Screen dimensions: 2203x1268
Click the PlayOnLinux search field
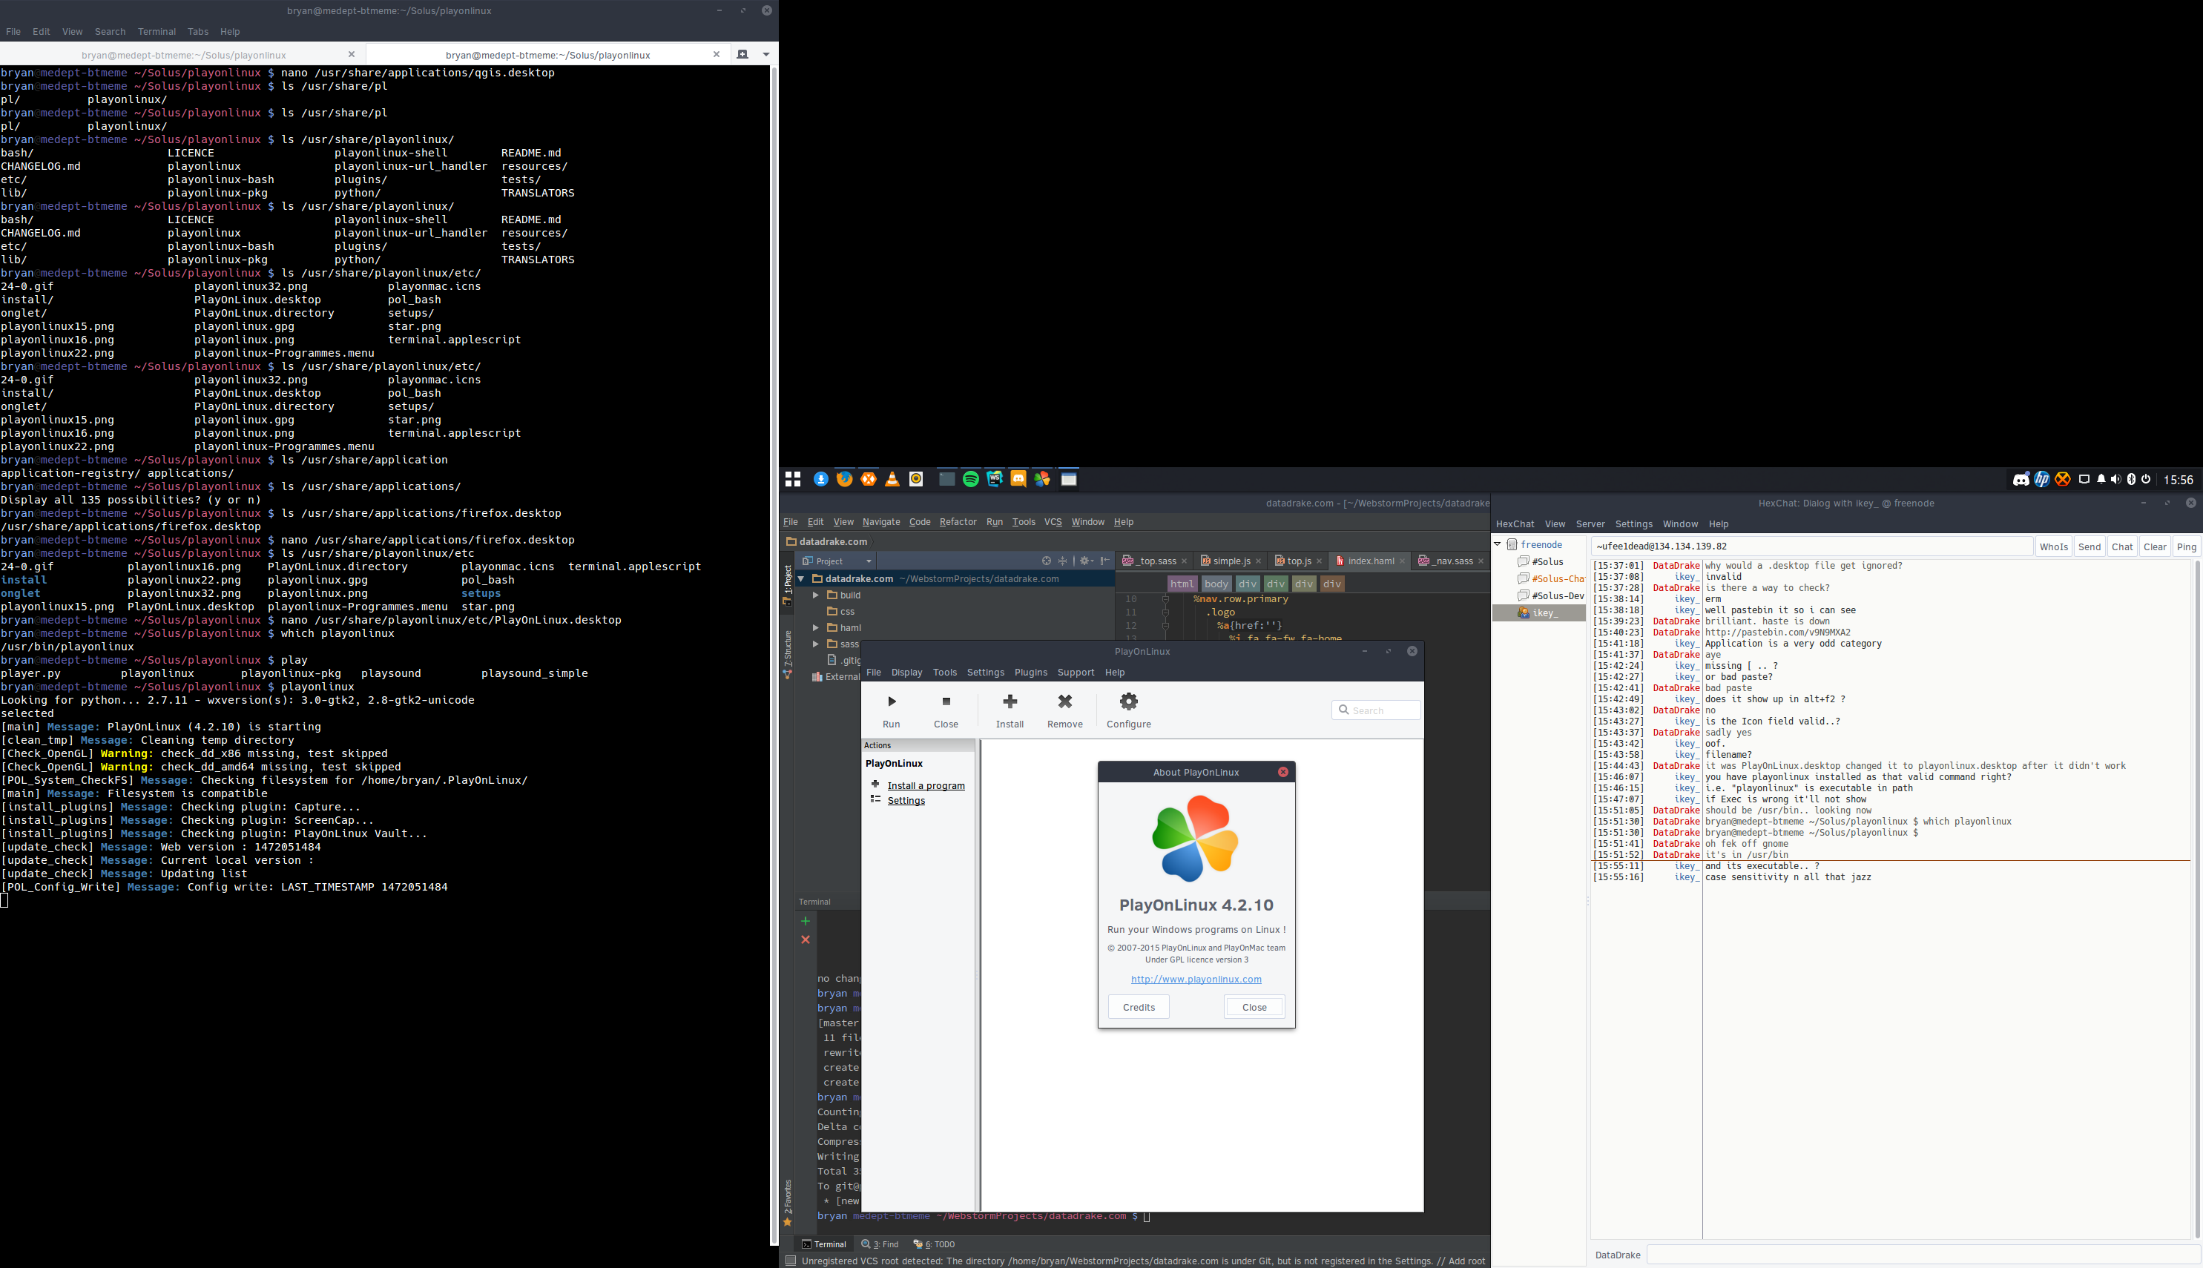click(x=1377, y=710)
